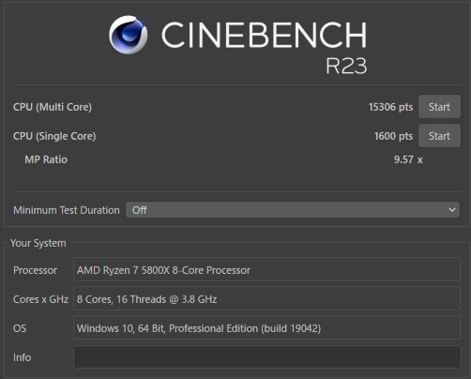Click the CPU (Multi Core) label
Viewport: 471px width, 379px height.
(x=53, y=107)
